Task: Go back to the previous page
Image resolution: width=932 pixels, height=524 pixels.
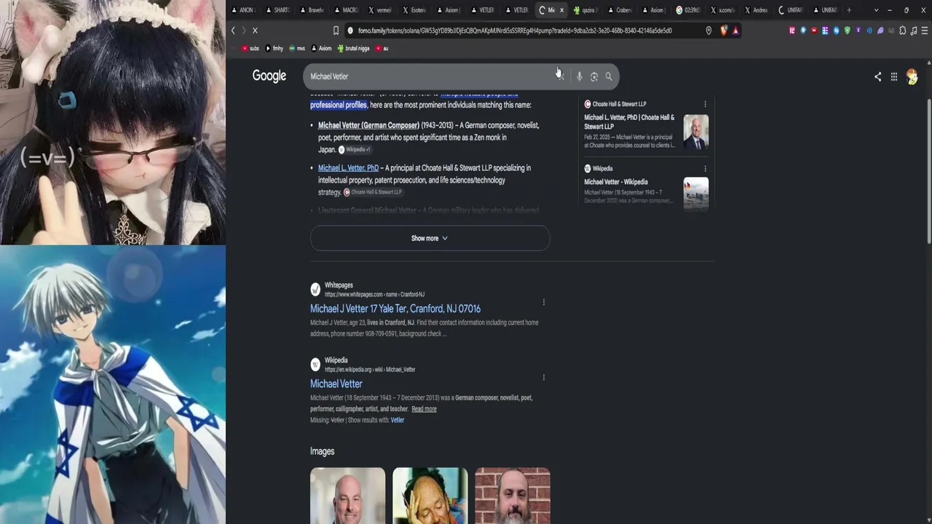Action: coord(233,31)
